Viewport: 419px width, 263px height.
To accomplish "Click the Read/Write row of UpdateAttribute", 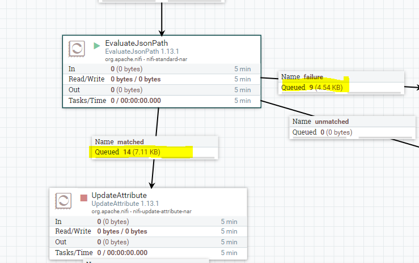I will pyautogui.click(x=148, y=231).
